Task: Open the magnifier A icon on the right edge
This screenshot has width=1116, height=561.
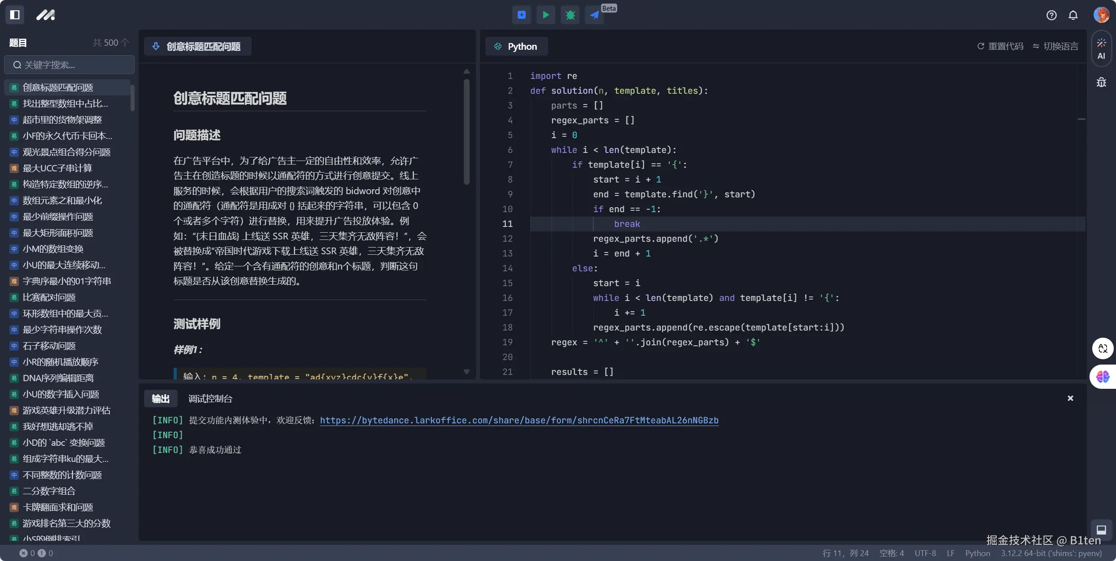Action: [x=1103, y=348]
